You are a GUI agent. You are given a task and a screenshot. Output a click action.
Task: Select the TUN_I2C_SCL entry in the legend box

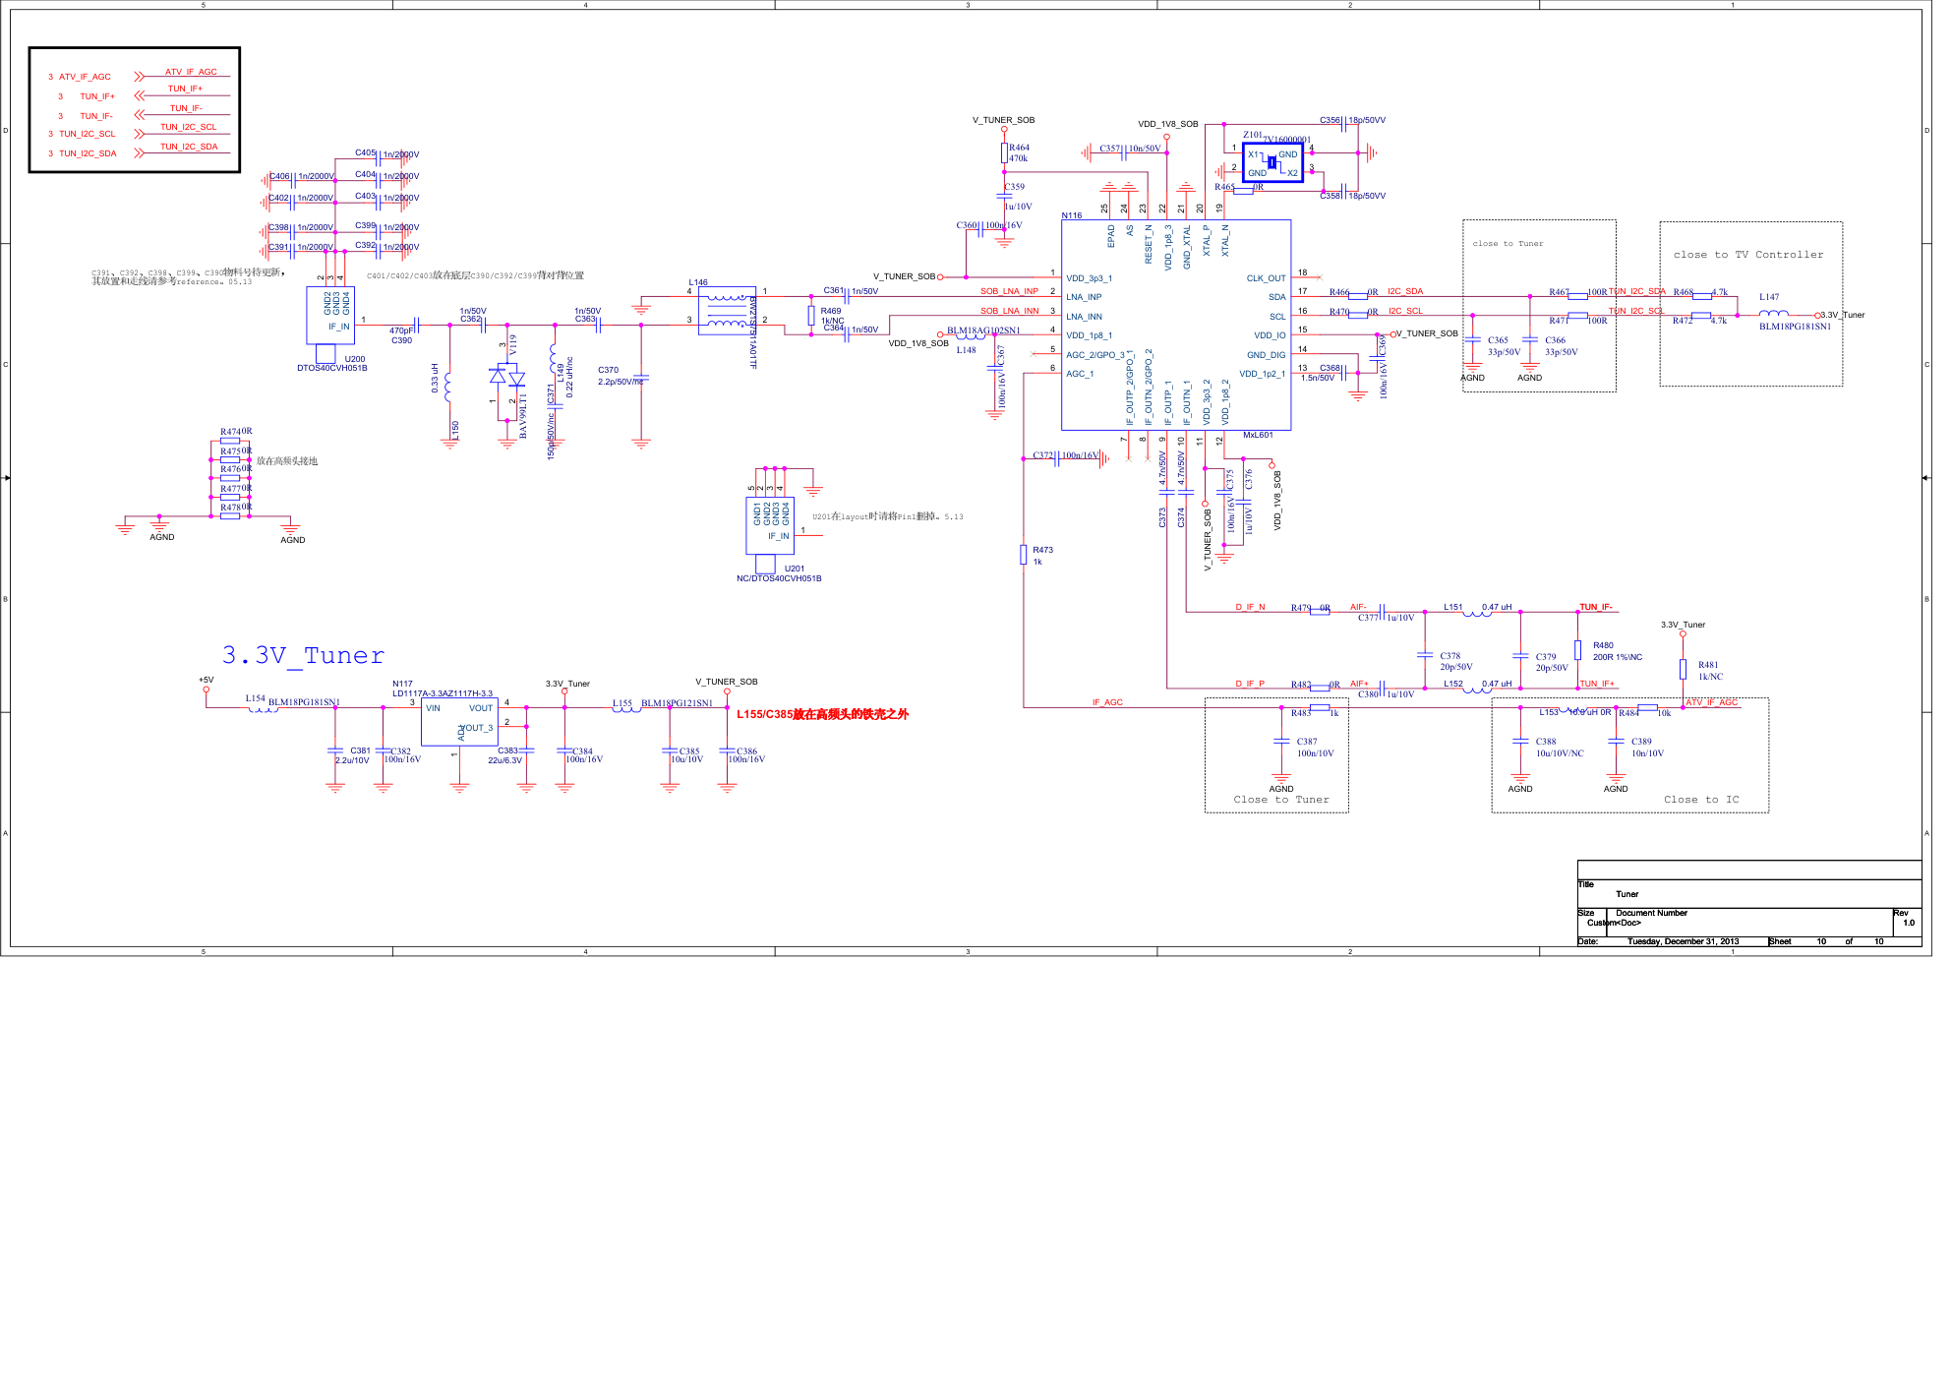click(87, 134)
